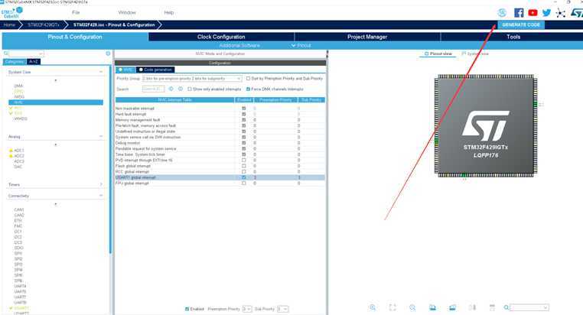Open the Pinout dropdown menu
Viewport: 583px width, 315px height.
click(x=301, y=45)
